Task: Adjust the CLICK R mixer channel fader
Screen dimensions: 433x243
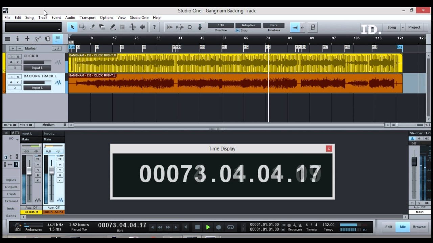Action: [x=29, y=171]
